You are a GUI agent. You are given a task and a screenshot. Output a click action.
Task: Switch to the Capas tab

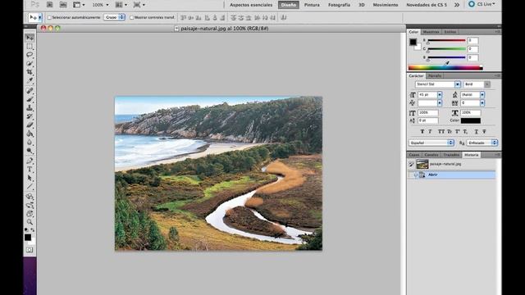tap(413, 155)
